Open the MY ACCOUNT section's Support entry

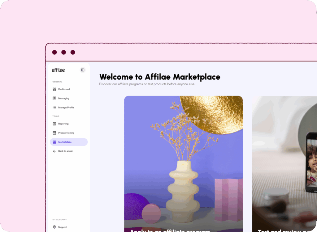click(62, 227)
